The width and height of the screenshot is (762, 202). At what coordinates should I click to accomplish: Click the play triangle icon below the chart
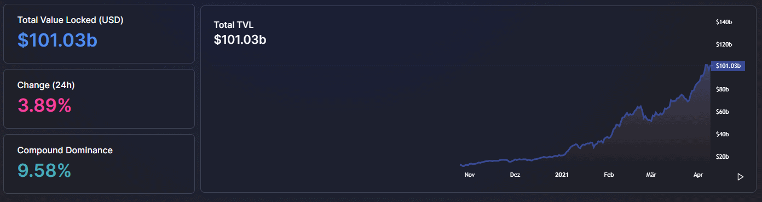tap(740, 177)
